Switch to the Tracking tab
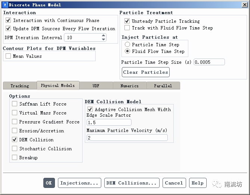 [x=19, y=86]
